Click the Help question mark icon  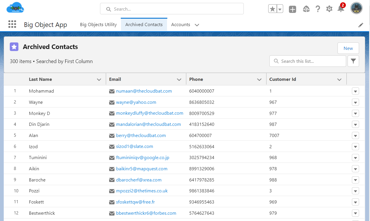point(318,9)
